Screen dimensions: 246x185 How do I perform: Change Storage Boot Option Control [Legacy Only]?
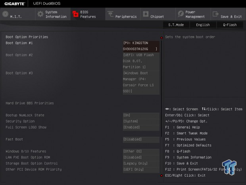tap(141, 164)
